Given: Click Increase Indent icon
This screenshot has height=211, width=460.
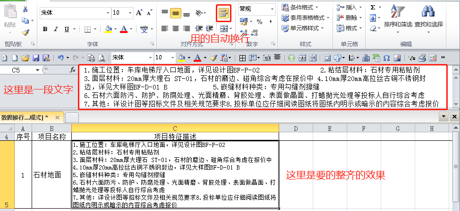Looking at the screenshot, I should coord(210,28).
